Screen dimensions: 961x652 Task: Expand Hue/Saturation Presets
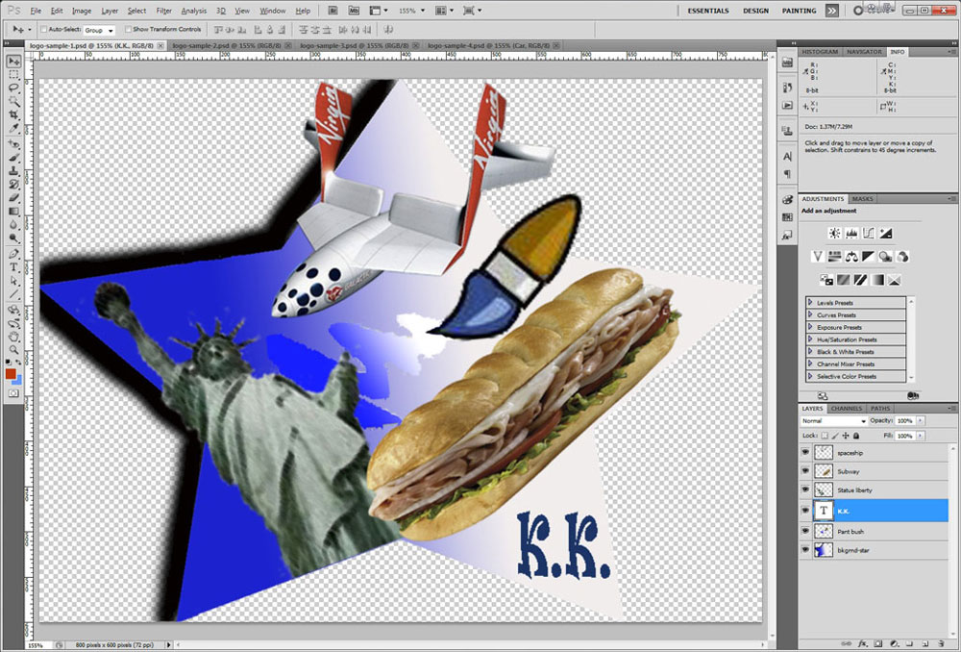click(x=810, y=339)
